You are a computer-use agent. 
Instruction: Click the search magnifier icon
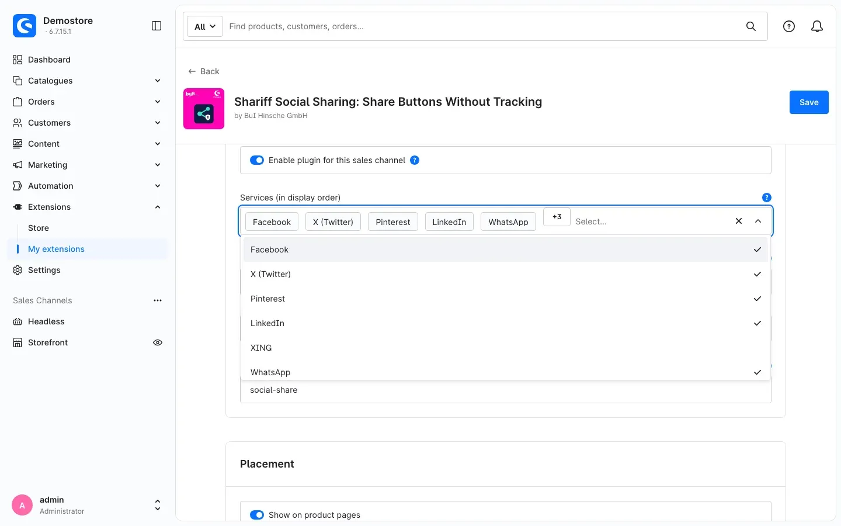pyautogui.click(x=751, y=26)
